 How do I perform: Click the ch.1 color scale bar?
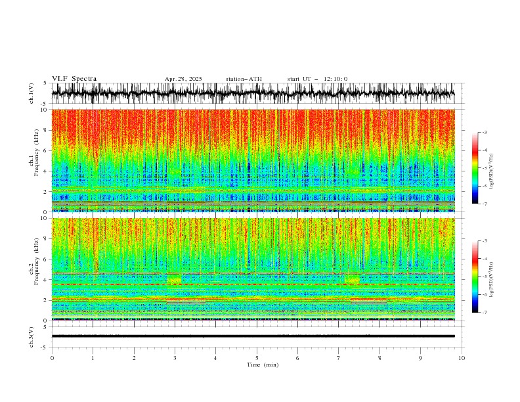coord(475,168)
